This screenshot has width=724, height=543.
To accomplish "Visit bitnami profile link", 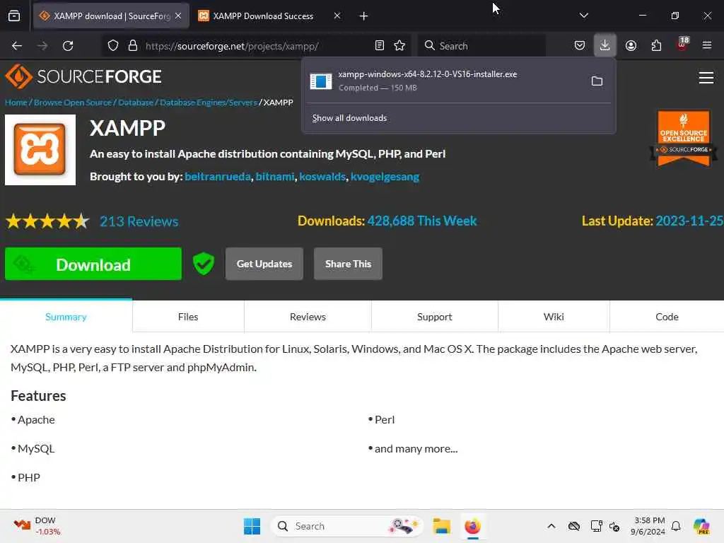I will (275, 177).
